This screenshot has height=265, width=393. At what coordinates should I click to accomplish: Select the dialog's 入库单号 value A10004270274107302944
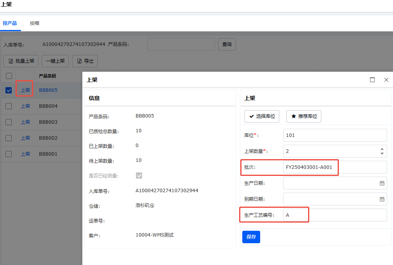coord(167,191)
